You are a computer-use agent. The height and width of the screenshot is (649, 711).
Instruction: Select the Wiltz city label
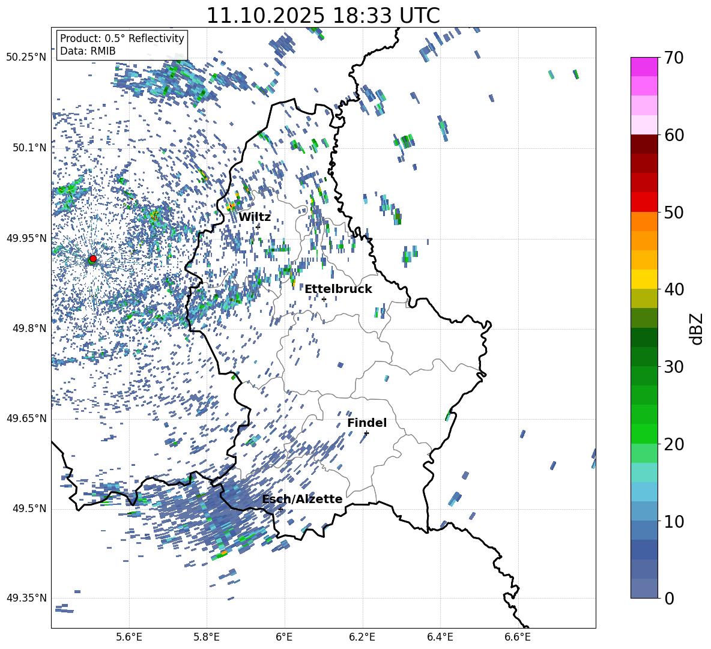(255, 217)
